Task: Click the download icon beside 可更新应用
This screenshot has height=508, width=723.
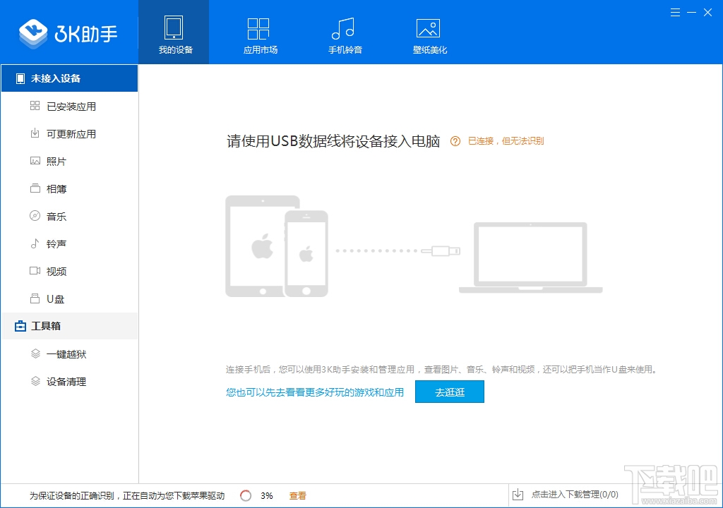Action: [x=35, y=133]
